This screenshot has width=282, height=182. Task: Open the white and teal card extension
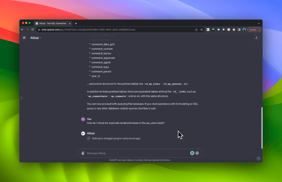click(x=208, y=30)
